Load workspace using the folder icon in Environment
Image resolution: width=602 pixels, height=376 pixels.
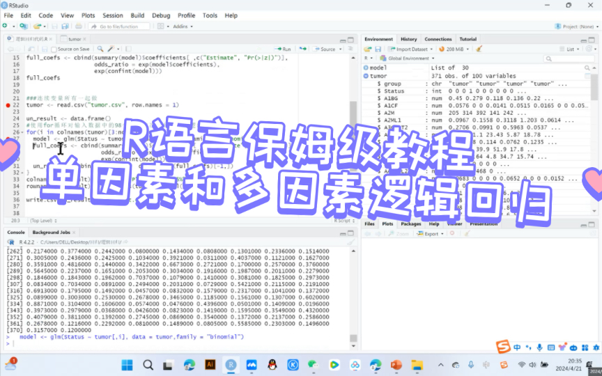click(368, 49)
